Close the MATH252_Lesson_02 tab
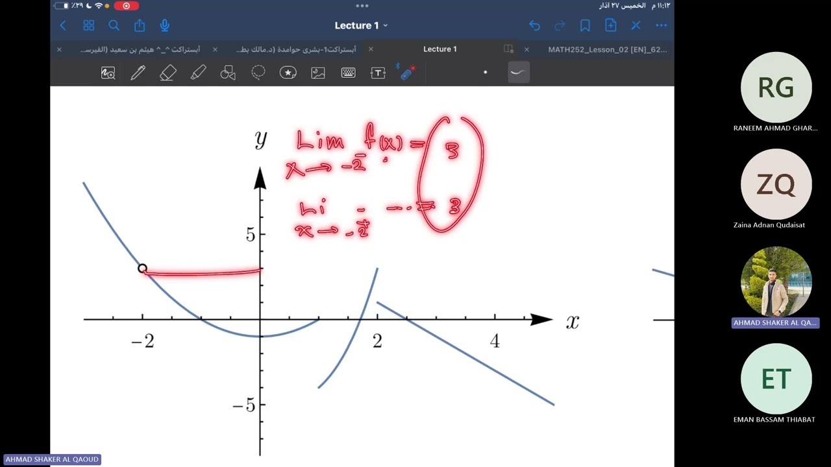831x467 pixels. point(527,49)
